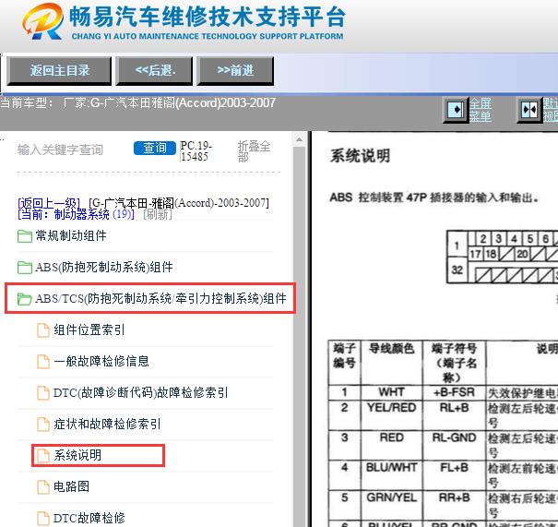Collapse the ABS/TCS 组件 folder entry
This screenshot has height=527, width=558.
160,298
